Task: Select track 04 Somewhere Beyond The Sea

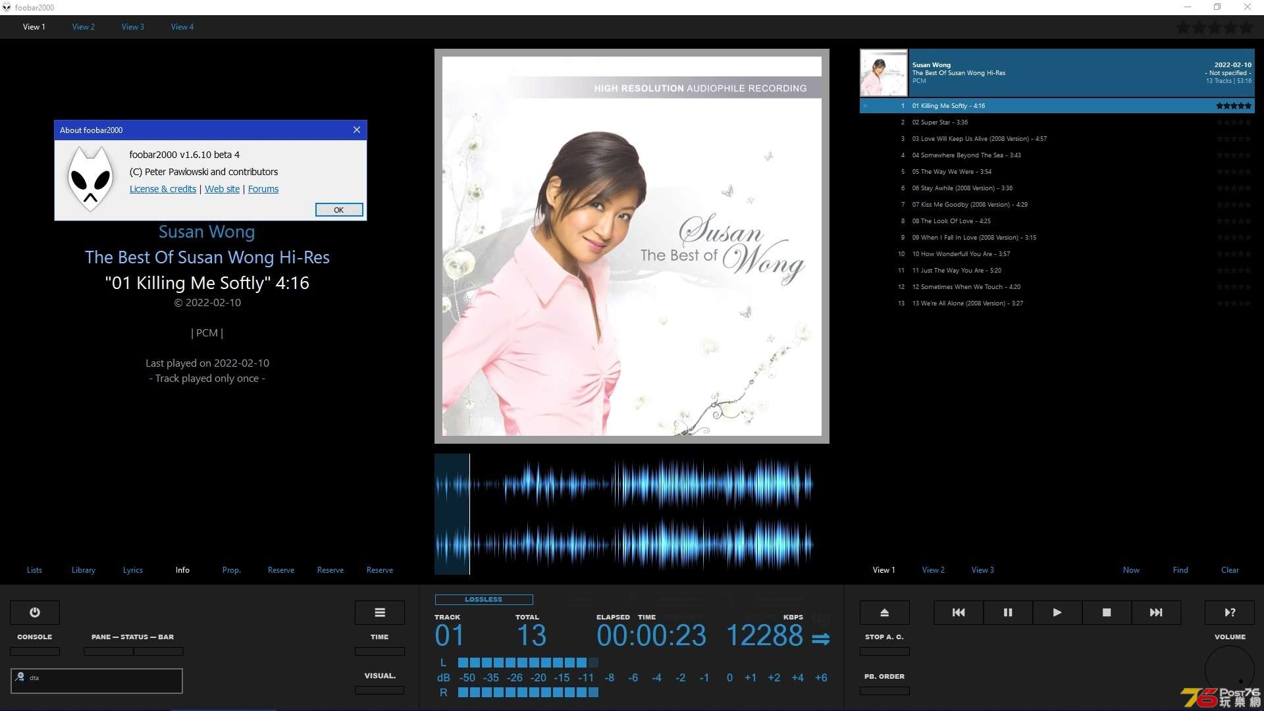Action: click(x=1057, y=155)
